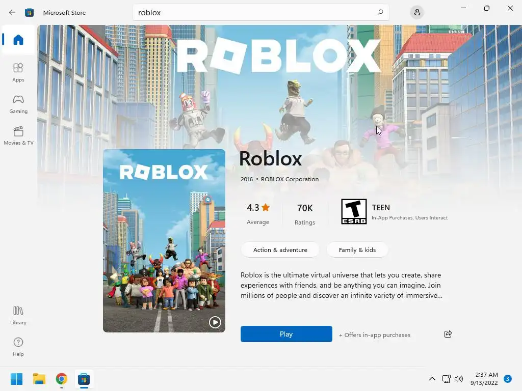
Task: Open the Gaming section
Action: click(18, 104)
